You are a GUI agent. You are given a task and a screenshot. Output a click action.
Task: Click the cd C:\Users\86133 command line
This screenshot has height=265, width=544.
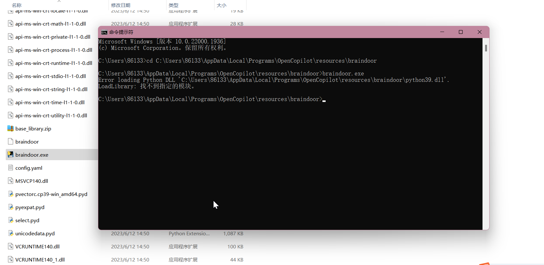pos(238,61)
